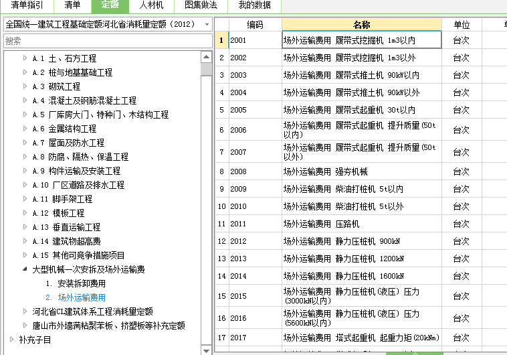Image resolution: width=507 pixels, height=355 pixels.
Task: Expand the 补充子目 tree node
Action: 12,340
